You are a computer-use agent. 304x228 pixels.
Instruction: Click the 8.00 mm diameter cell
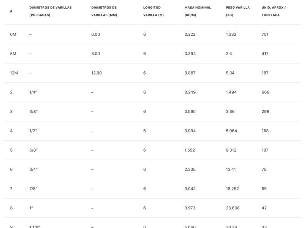pos(95,54)
